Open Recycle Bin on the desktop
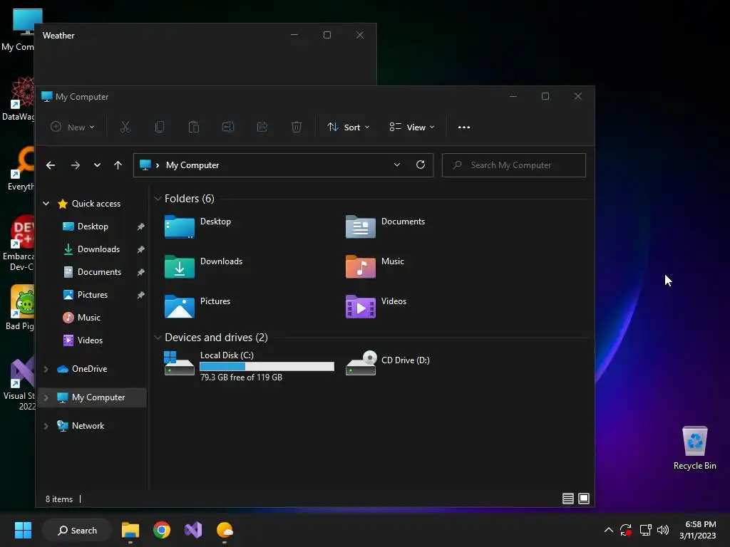 [x=694, y=448]
